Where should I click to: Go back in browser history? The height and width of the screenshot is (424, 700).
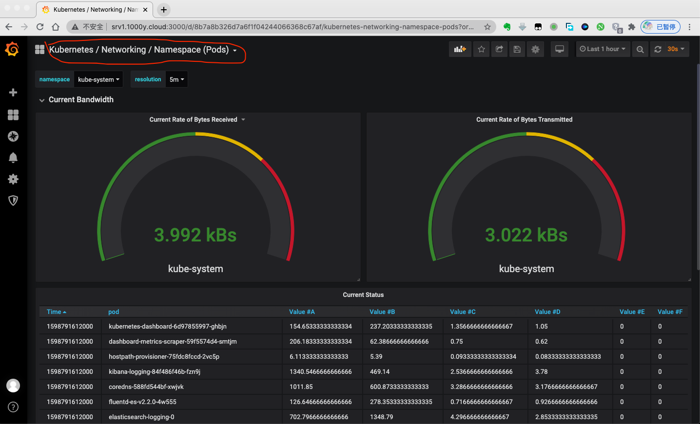click(x=9, y=27)
